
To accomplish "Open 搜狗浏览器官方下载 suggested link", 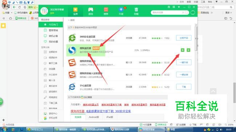I will click(111, 105).
